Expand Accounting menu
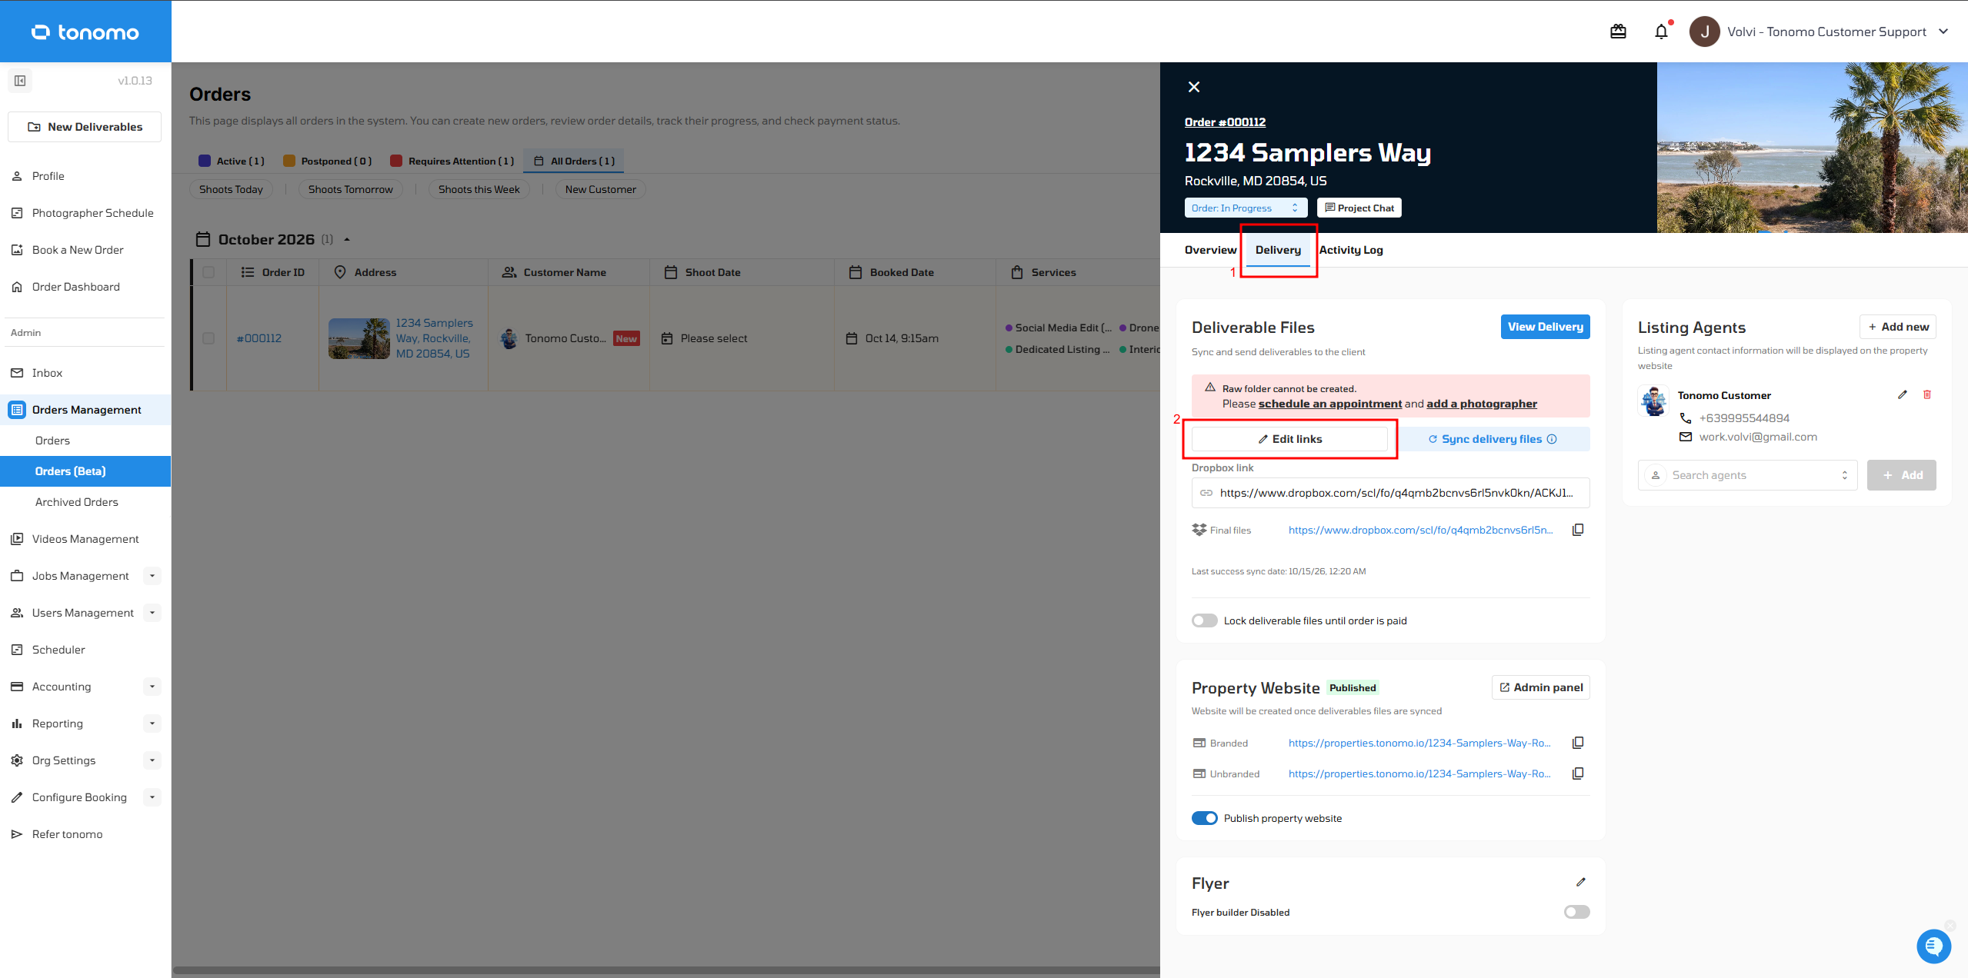Screen dimensions: 1968x978 pos(152,687)
